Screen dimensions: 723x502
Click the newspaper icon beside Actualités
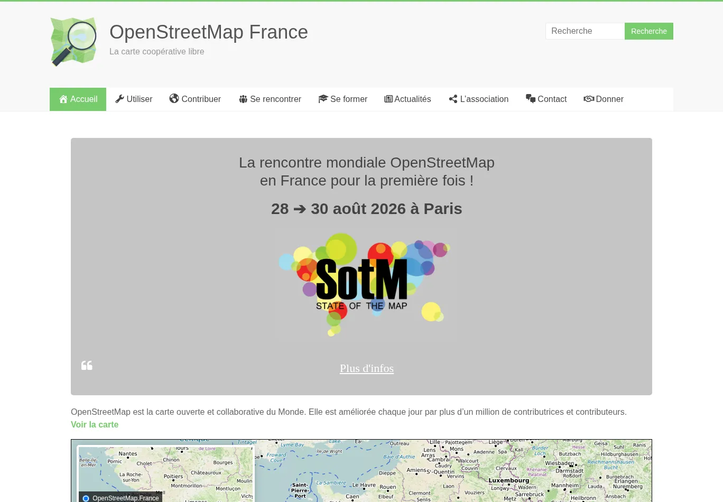388,99
